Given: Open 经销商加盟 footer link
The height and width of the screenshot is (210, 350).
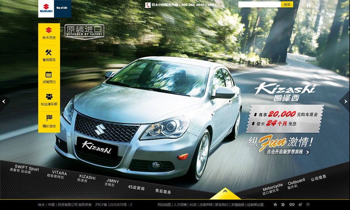Looking at the screenshot, I should point(255,205).
